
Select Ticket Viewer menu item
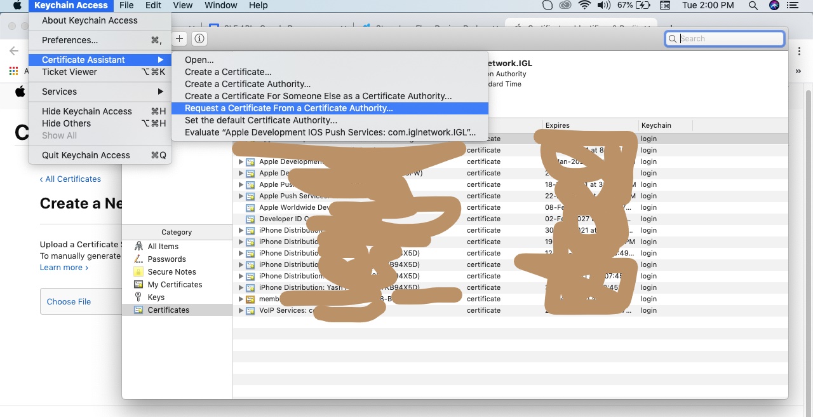coord(100,72)
